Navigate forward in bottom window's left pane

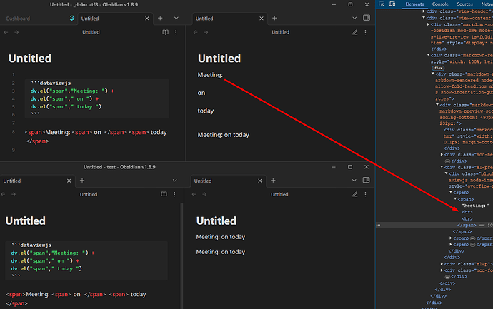[14, 194]
